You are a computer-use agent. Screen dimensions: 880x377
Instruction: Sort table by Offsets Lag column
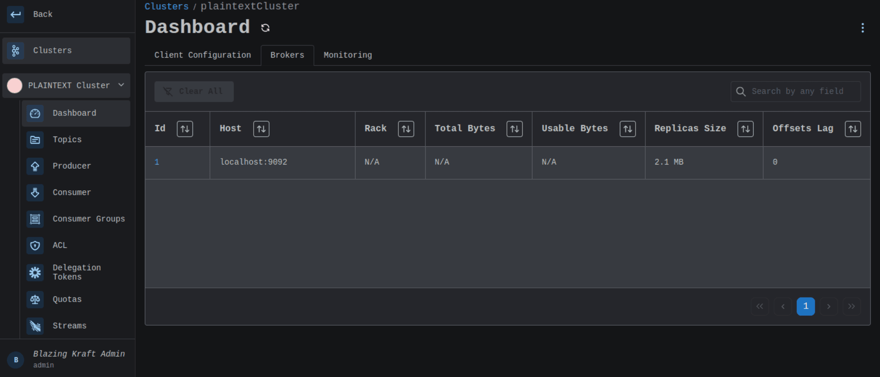[x=853, y=129]
